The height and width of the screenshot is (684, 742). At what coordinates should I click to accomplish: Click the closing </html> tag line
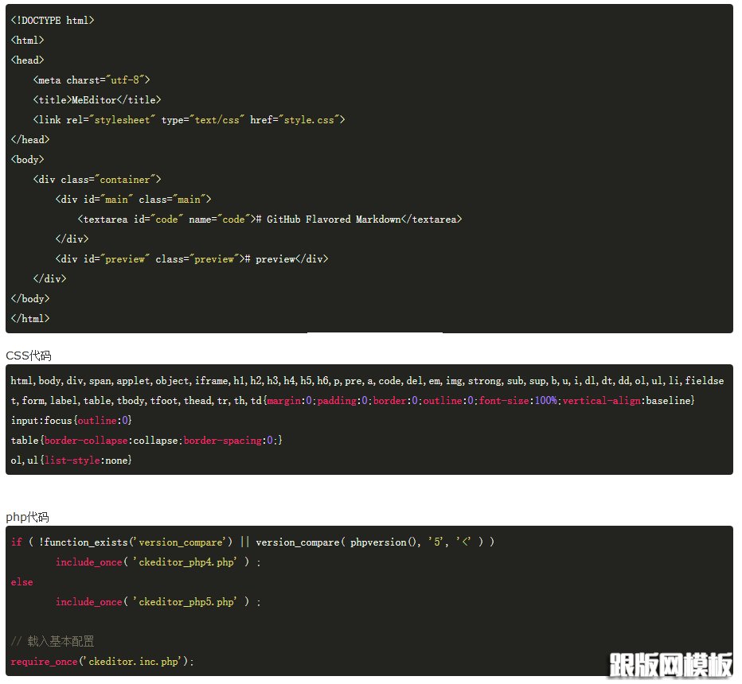click(x=30, y=318)
